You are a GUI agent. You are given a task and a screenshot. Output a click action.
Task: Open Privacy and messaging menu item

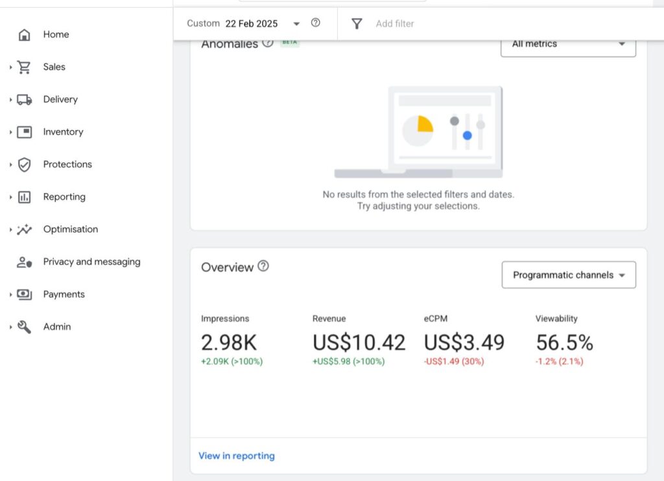pyautogui.click(x=91, y=262)
